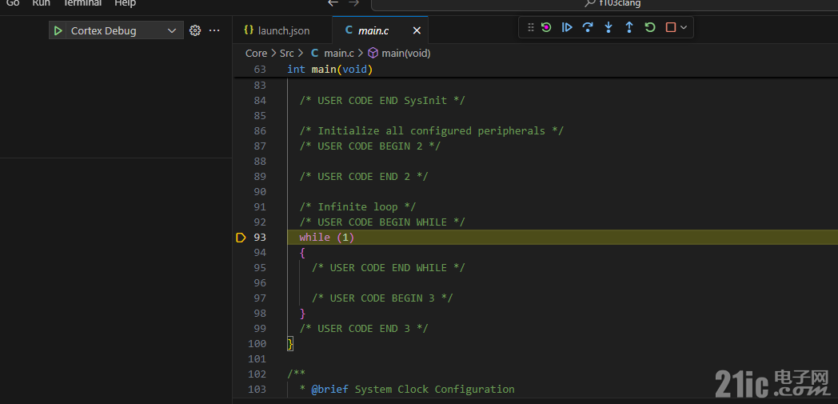Screen dimensions: 838x404
Task: Open the Run menu
Action: click(41, 3)
